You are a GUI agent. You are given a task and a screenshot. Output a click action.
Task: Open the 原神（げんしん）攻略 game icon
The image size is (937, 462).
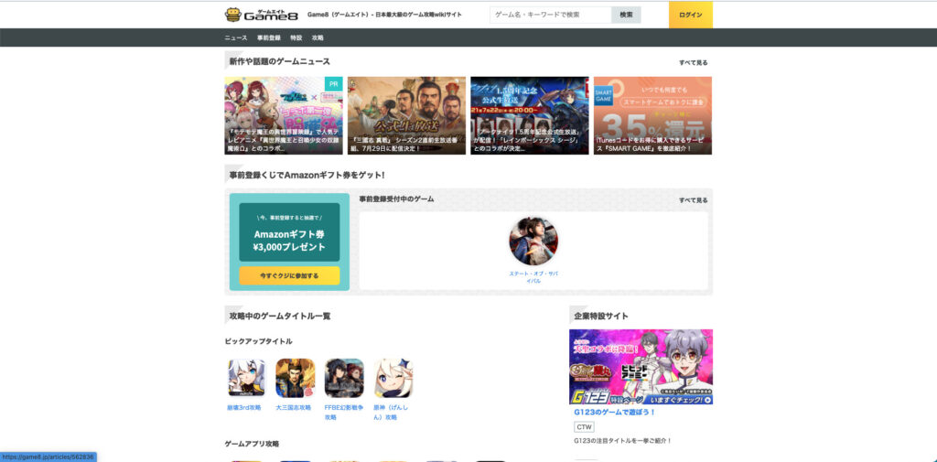tap(393, 377)
